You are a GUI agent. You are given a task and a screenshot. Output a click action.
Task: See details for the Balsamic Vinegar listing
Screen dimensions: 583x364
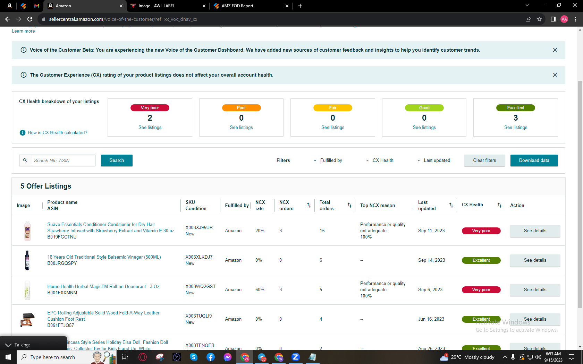click(x=535, y=260)
